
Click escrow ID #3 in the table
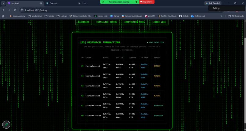click(82, 86)
